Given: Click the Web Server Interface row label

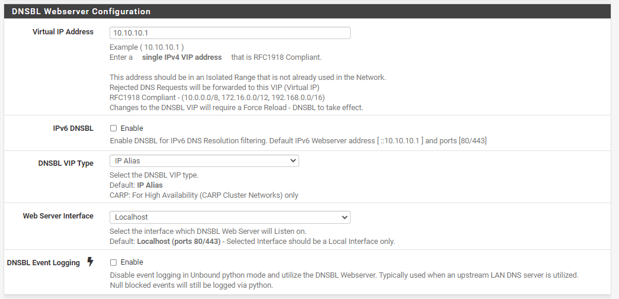Looking at the screenshot, I should 58,216.
